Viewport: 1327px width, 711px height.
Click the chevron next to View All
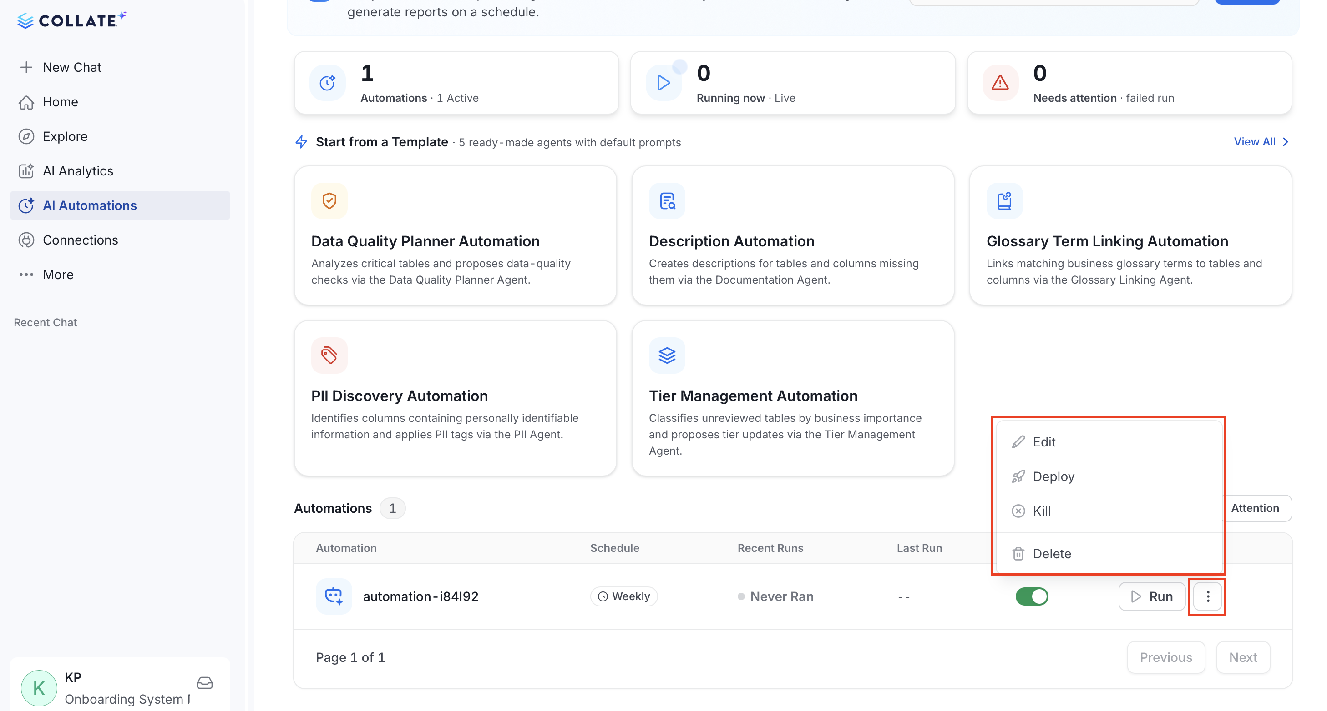tap(1286, 142)
